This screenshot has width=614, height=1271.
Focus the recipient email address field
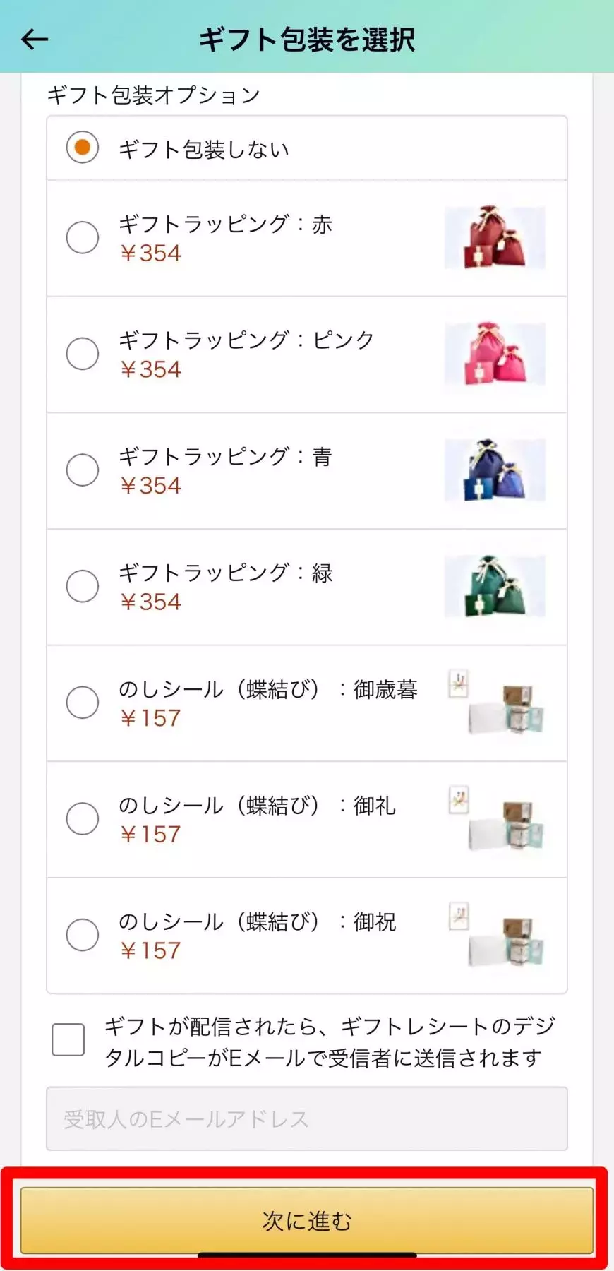point(307,1118)
